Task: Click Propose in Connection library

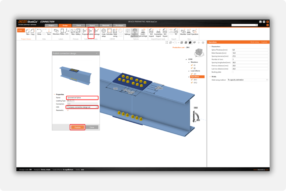Action: pyautogui.click(x=85, y=32)
